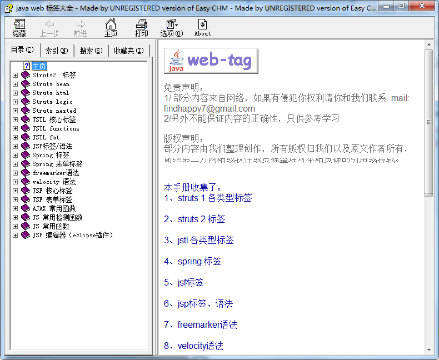Expand the Struts2 标签 tree node
Image resolution: width=439 pixels, height=360 pixels.
[16, 75]
